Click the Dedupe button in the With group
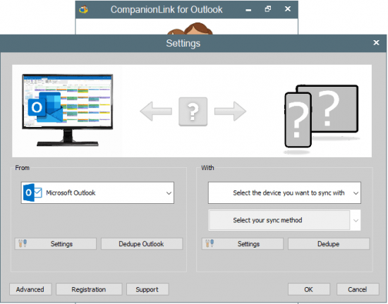 tap(329, 244)
